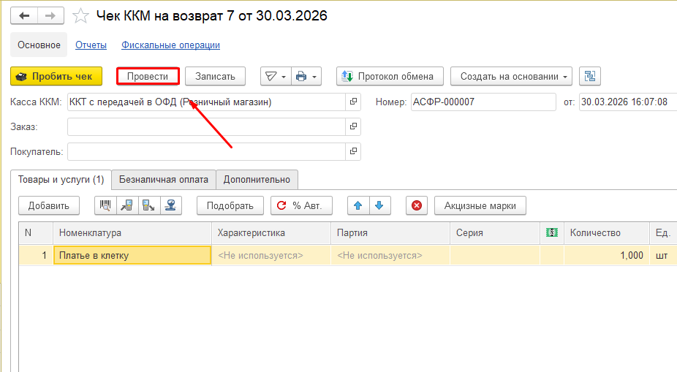Screen dimensions: 677x372
Task: Open the Отчеты link
Action: click(91, 45)
